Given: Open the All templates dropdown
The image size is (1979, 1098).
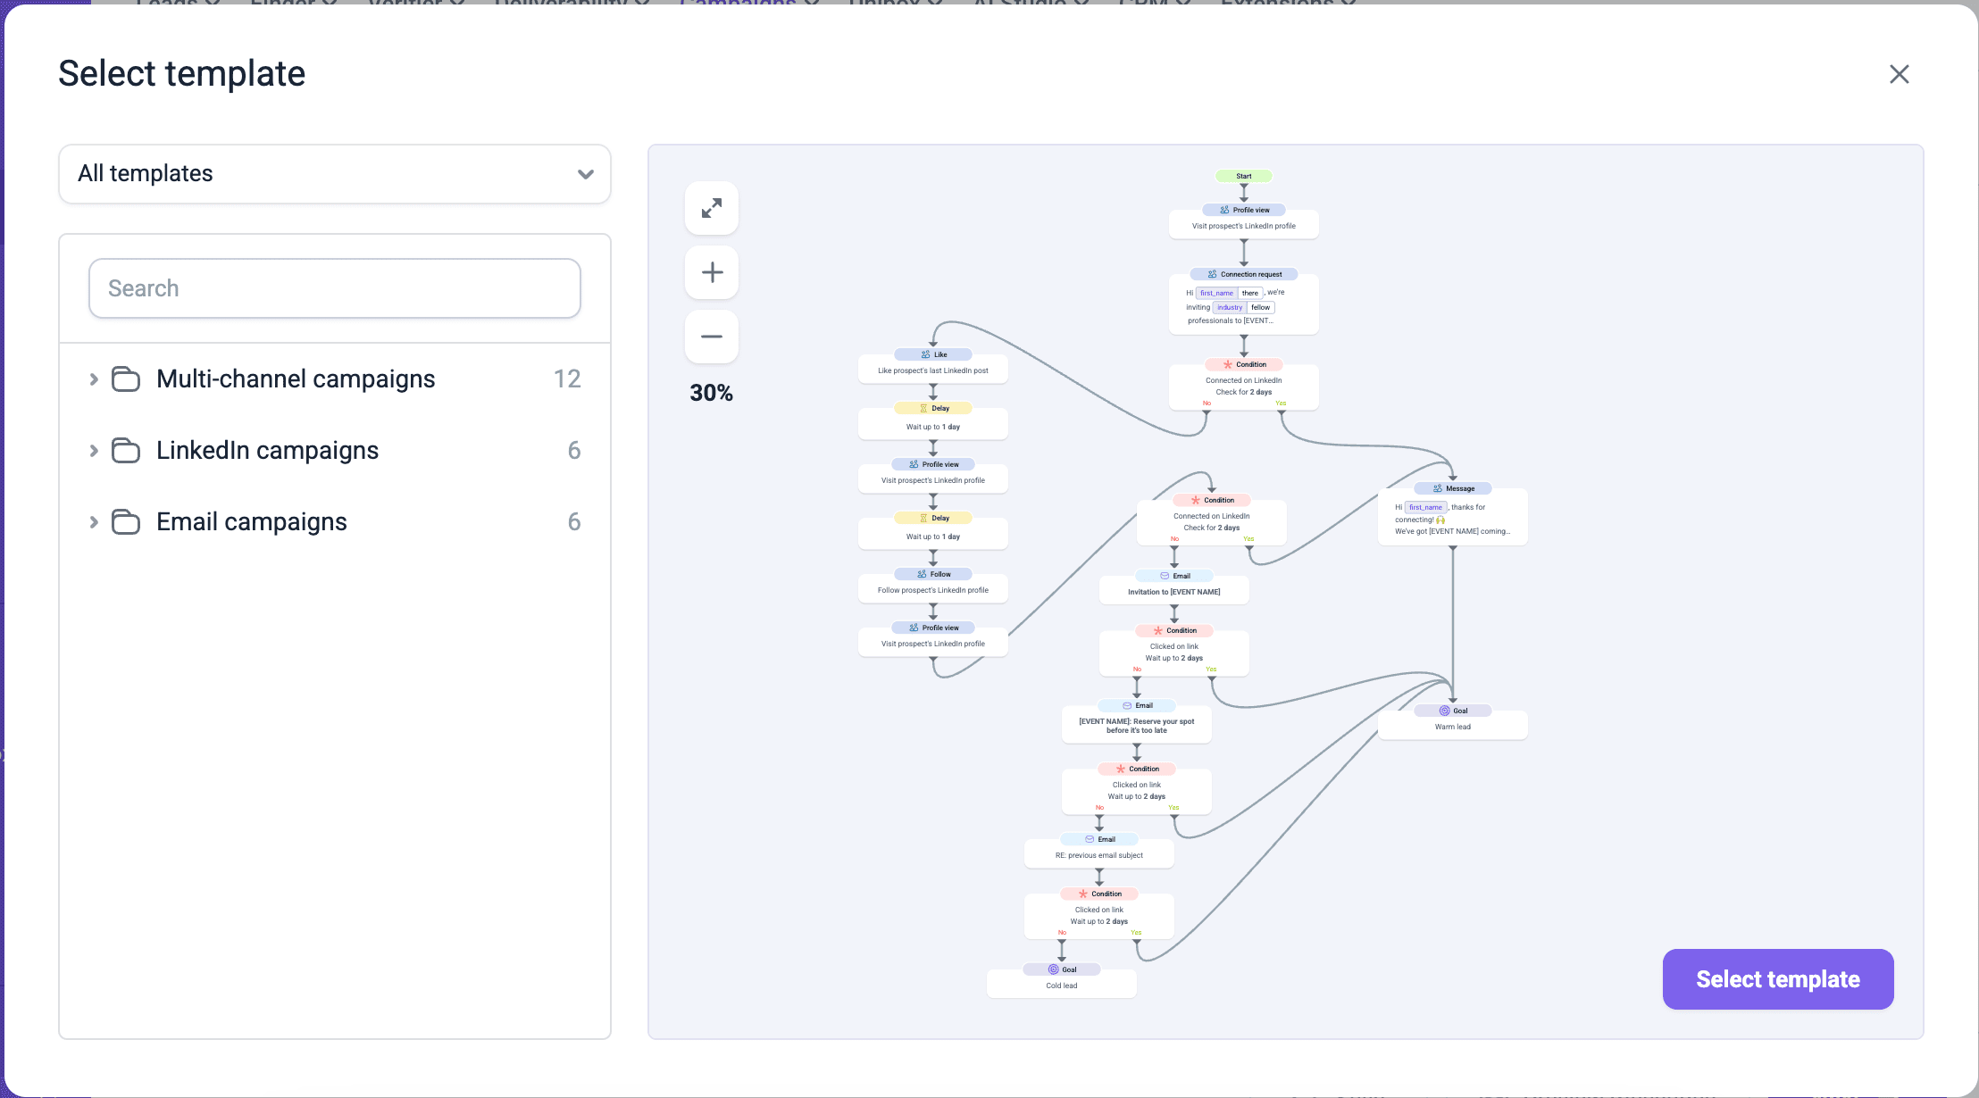Looking at the screenshot, I should (x=334, y=173).
